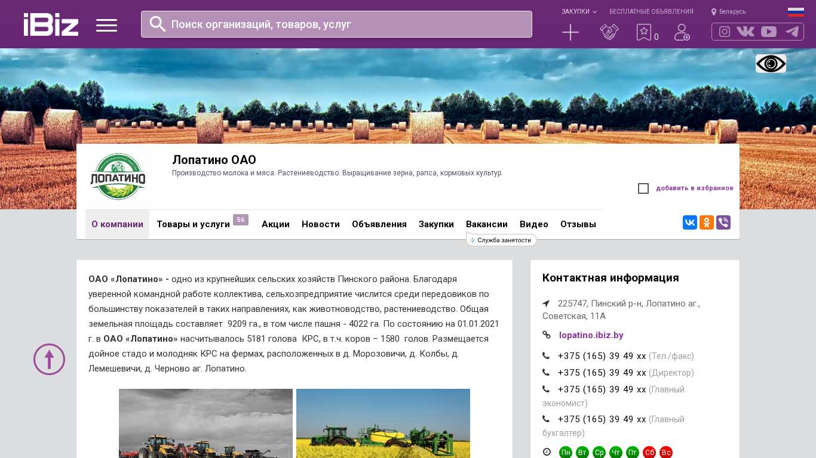Click the Вс day-off indicator
816x458 pixels.
pos(666,453)
